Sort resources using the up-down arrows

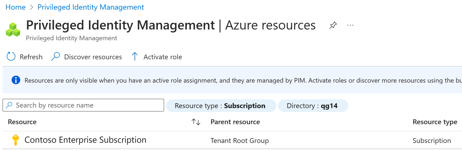(196, 122)
